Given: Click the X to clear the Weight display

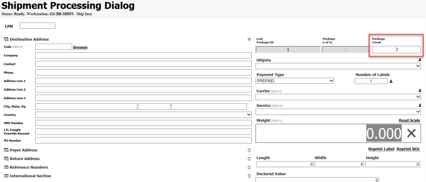Looking at the screenshot, I should point(411,133).
